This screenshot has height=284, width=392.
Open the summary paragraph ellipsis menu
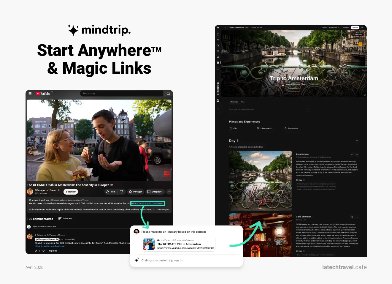[x=308, y=110]
